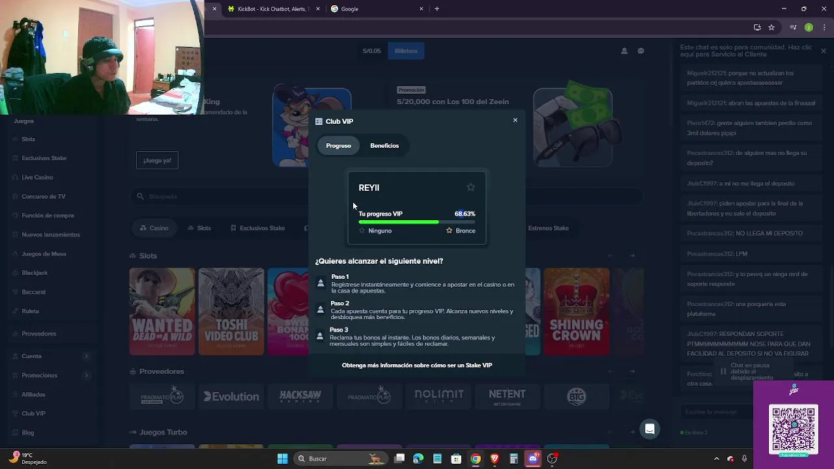834x469 pixels.
Task: Bookmark this page with star icon
Action: 771,27
